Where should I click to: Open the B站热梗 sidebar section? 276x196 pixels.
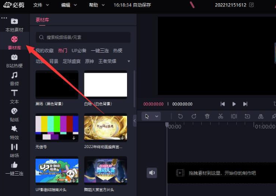click(14, 61)
